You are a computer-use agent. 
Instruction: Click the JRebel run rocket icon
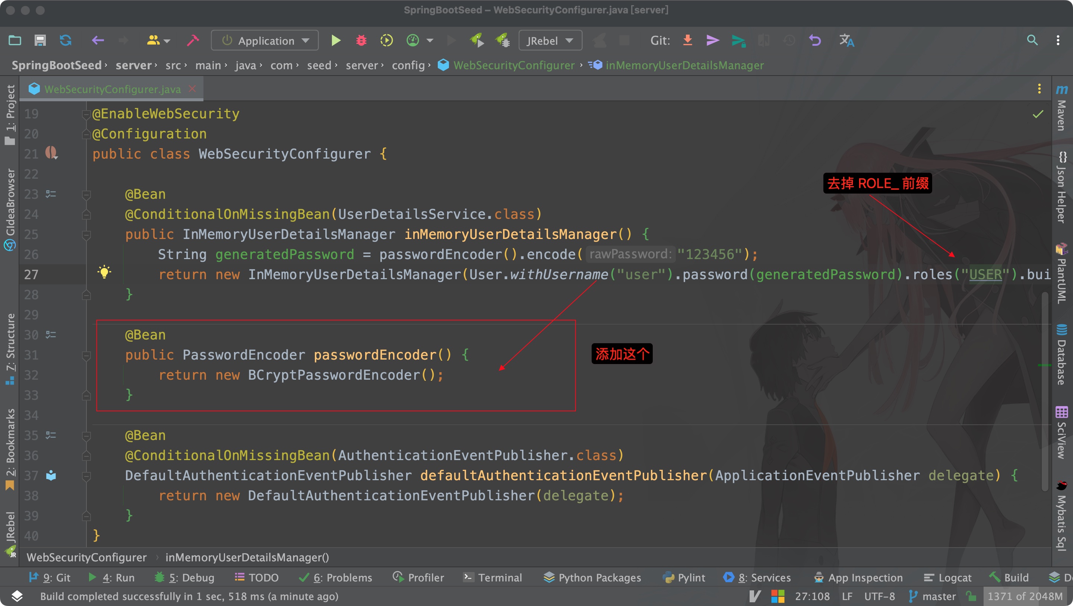(477, 40)
